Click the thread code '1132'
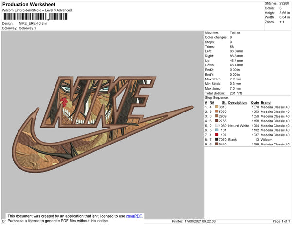Viewport: 292px width, 225px height. coord(255,130)
